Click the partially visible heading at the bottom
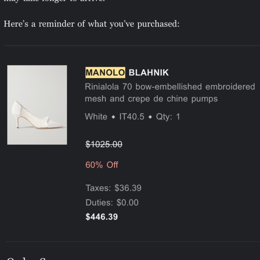260x260 pixels. (27, 258)
